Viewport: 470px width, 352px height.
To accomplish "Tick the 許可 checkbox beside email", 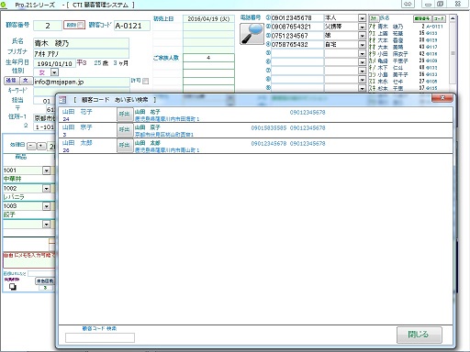I will (146, 81).
